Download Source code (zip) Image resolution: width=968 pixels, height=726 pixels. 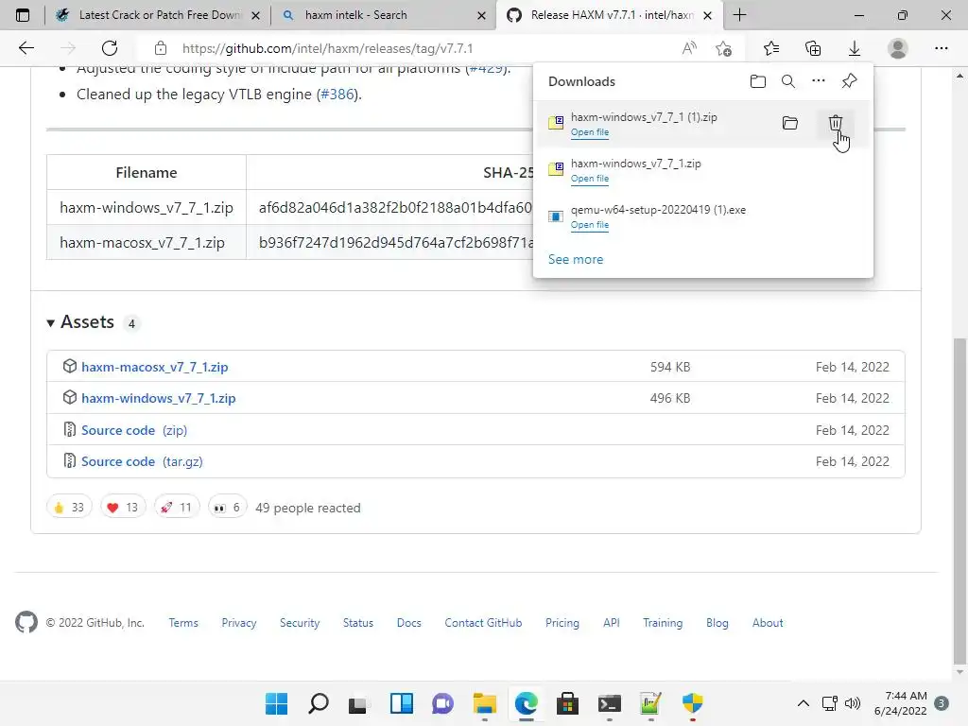134,430
